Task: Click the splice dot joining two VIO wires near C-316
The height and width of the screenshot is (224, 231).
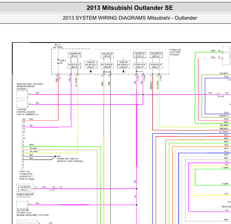Action: pos(143,95)
